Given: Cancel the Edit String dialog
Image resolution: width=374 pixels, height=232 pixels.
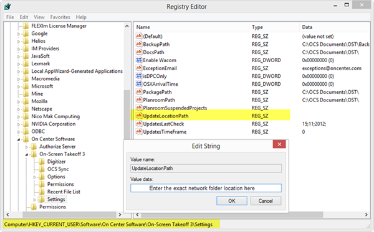Looking at the screenshot, I should (266, 201).
